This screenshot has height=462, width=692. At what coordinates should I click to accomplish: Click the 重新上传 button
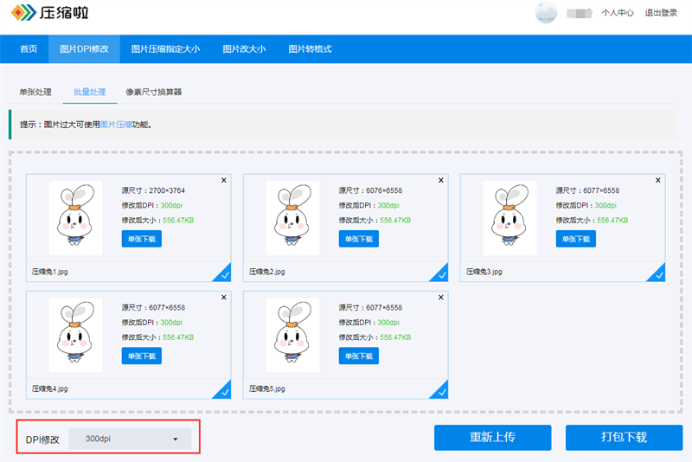pyautogui.click(x=492, y=437)
